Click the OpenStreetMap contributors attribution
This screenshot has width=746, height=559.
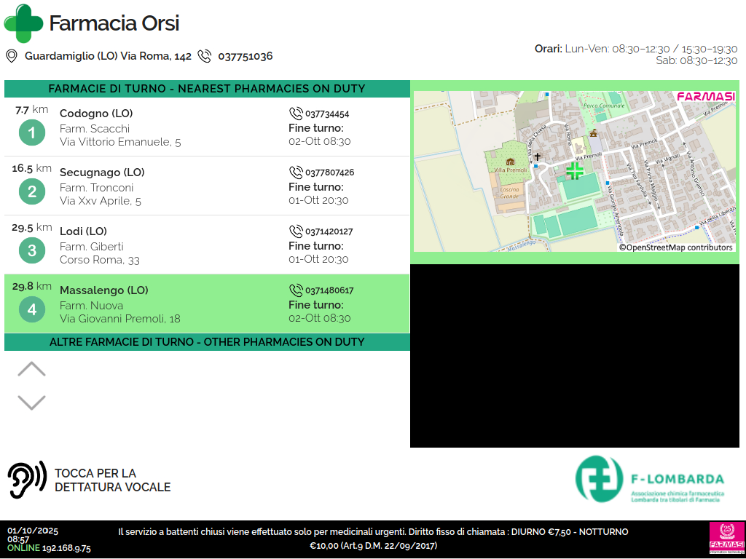pyautogui.click(x=675, y=247)
